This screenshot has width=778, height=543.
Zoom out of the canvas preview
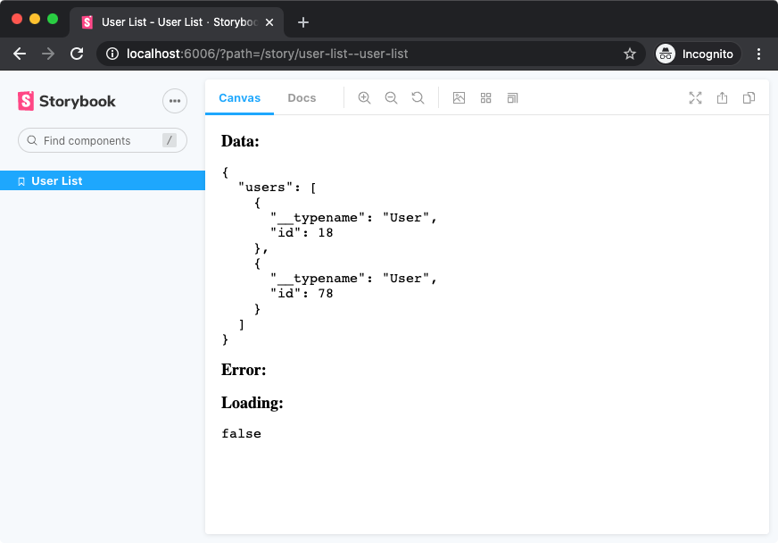391,98
